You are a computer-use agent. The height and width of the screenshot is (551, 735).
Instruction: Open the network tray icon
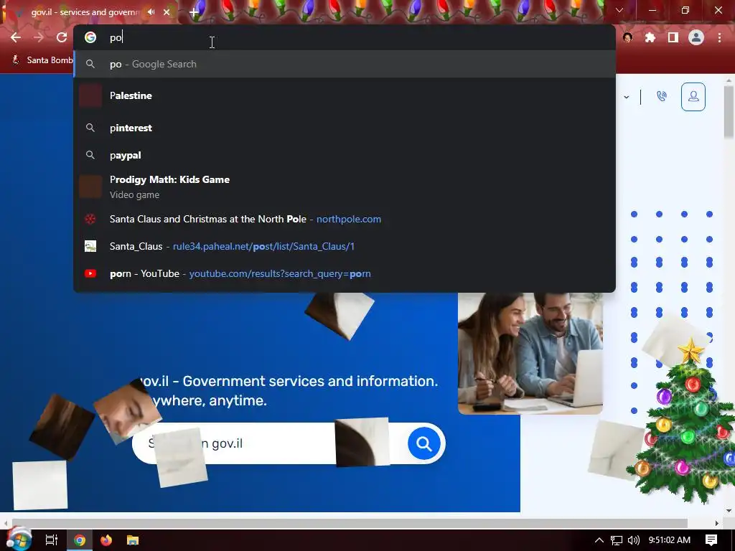[617, 540]
